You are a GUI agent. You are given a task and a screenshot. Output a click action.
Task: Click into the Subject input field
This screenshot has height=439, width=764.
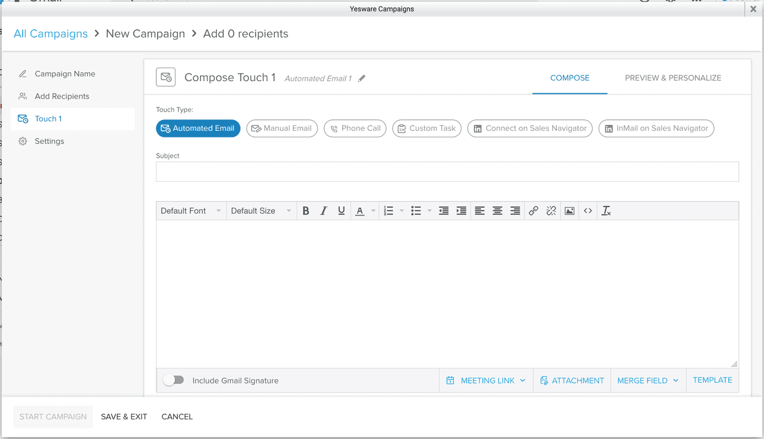tap(447, 171)
